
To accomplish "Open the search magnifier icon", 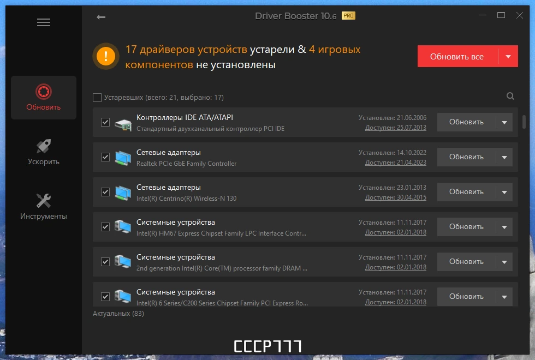I will click(510, 96).
